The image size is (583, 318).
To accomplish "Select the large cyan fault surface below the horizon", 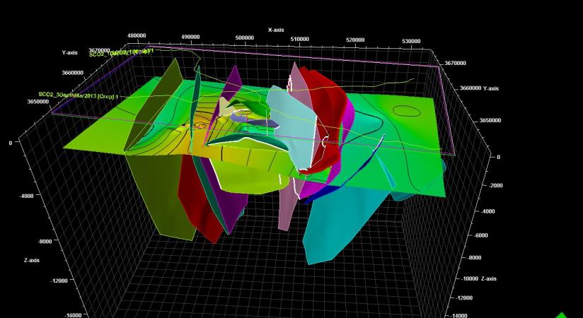I will pos(340,226).
